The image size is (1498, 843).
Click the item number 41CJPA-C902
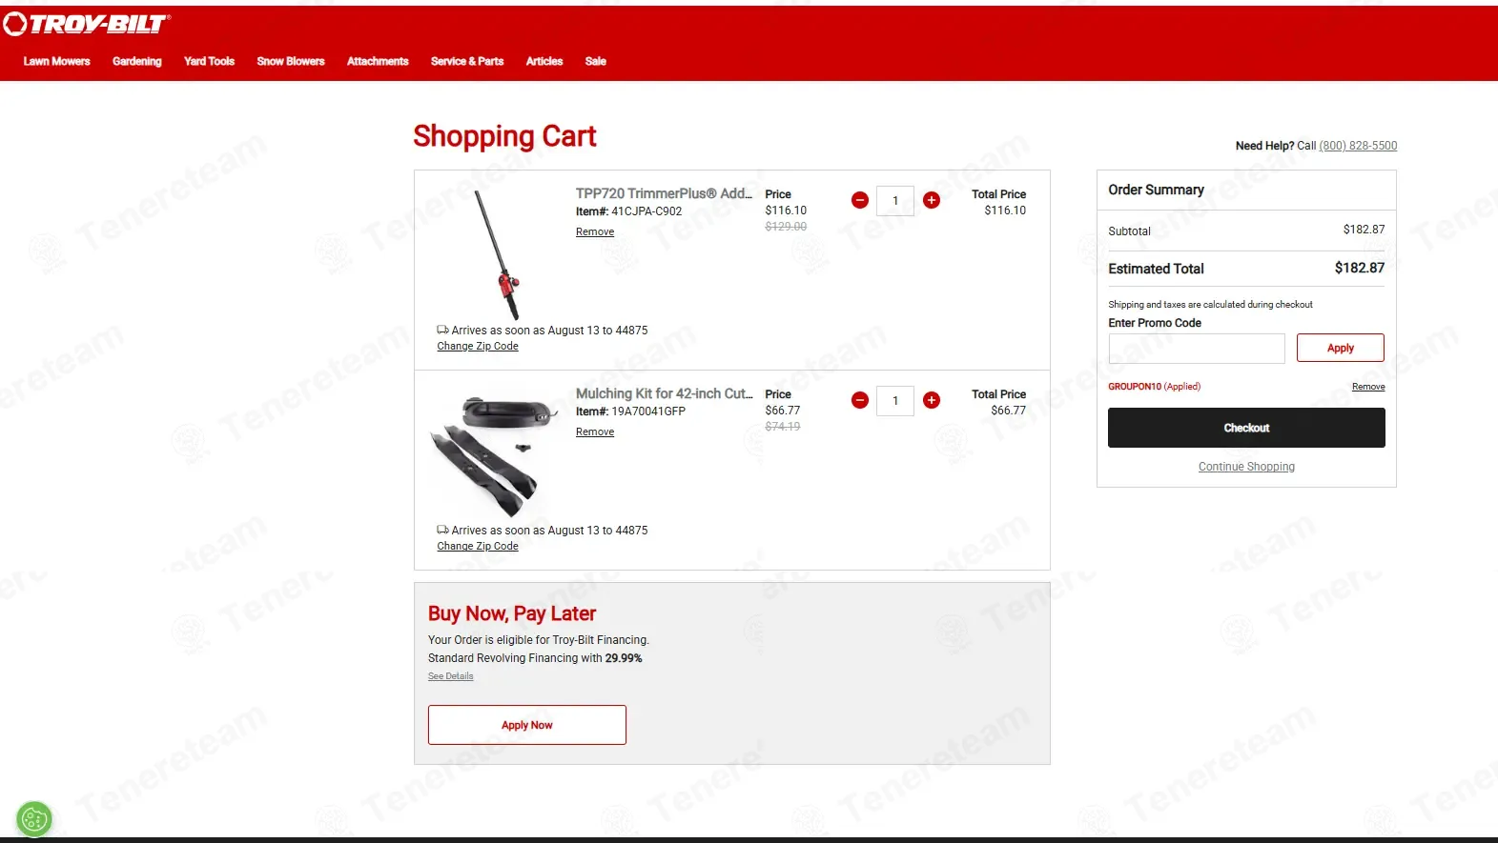click(x=646, y=211)
